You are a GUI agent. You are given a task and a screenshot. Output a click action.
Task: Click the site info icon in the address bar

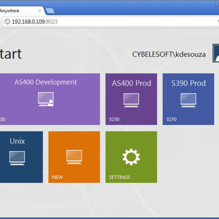pyautogui.click(x=7, y=21)
